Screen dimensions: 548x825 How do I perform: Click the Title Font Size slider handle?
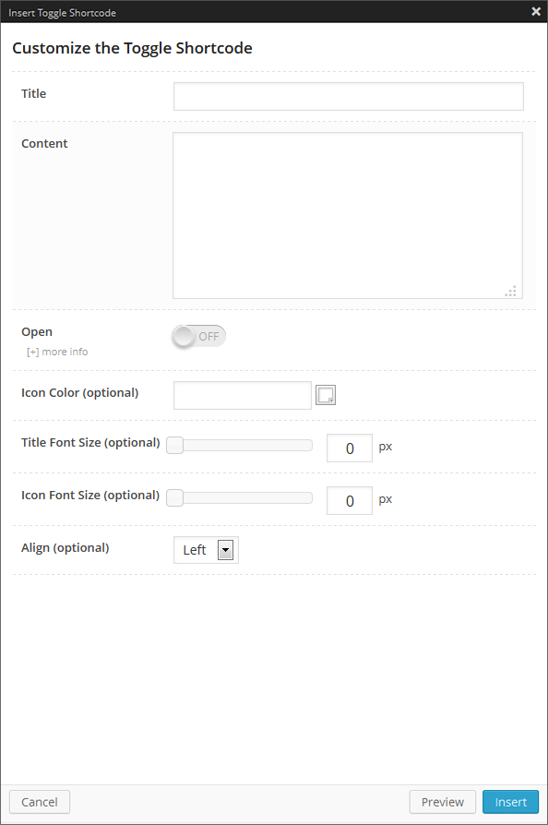click(175, 445)
